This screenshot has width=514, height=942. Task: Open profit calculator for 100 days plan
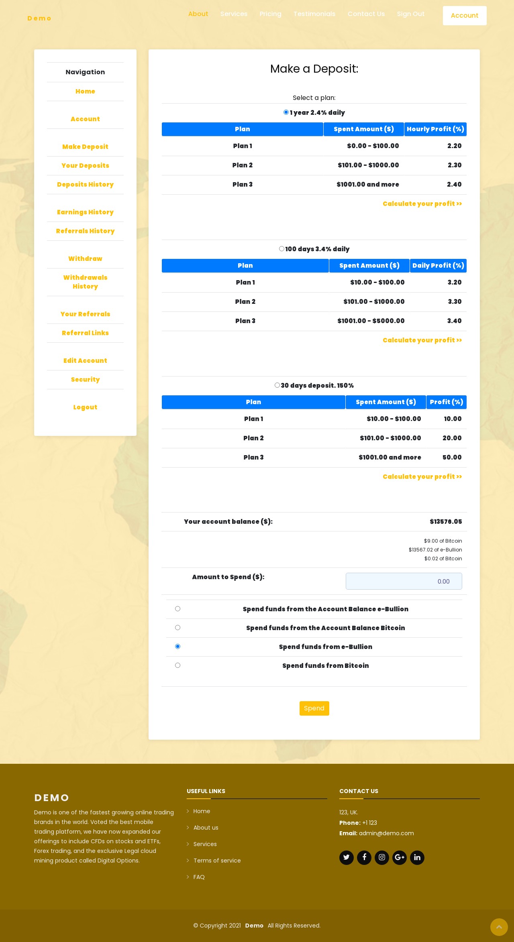pyautogui.click(x=422, y=340)
